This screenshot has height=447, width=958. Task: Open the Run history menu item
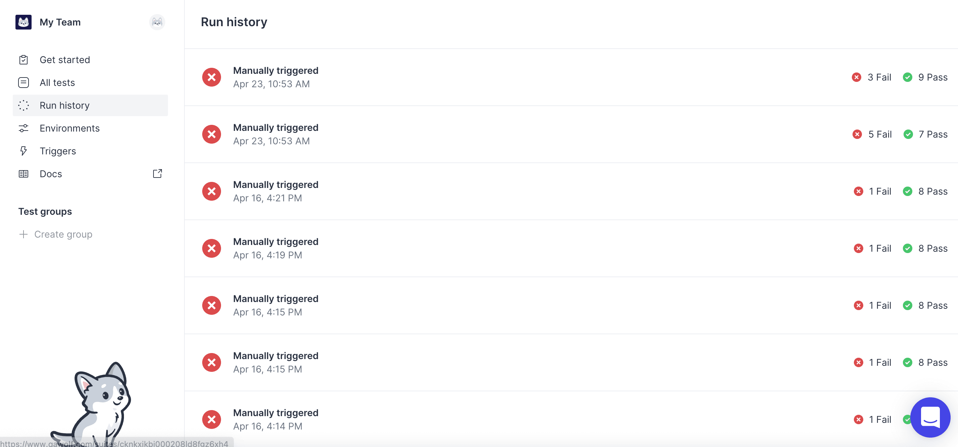click(64, 105)
